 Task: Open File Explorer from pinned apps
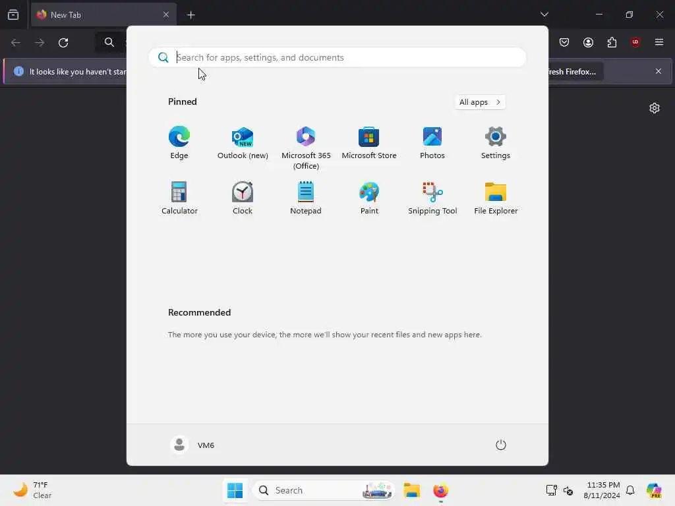click(x=496, y=198)
